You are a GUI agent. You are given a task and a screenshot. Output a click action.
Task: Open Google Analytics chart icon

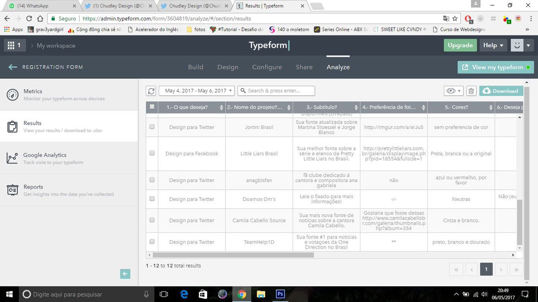12,158
